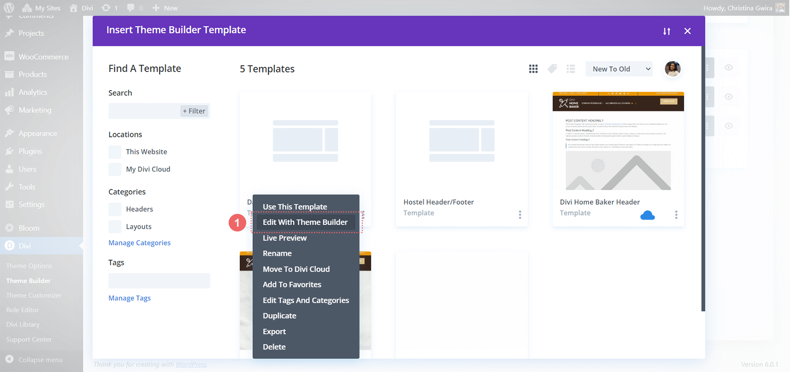Screen dimensions: 790x372
Task: Check the This Website location checkbox
Action: (115, 152)
